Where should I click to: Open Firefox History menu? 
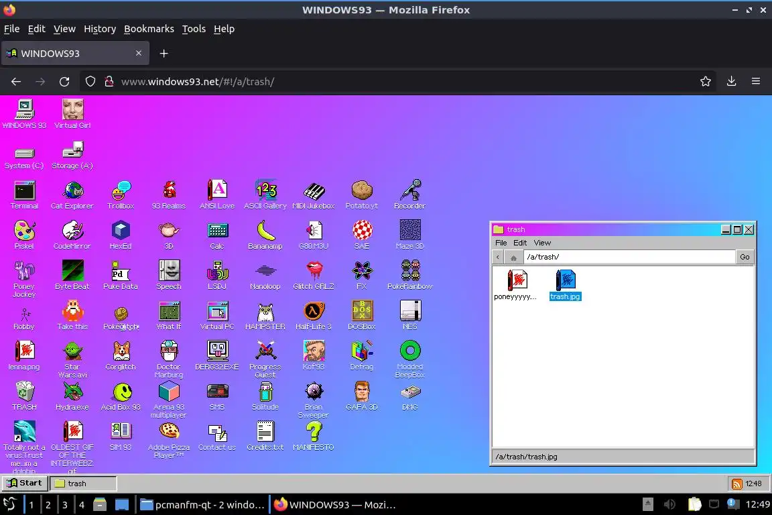[100, 29]
